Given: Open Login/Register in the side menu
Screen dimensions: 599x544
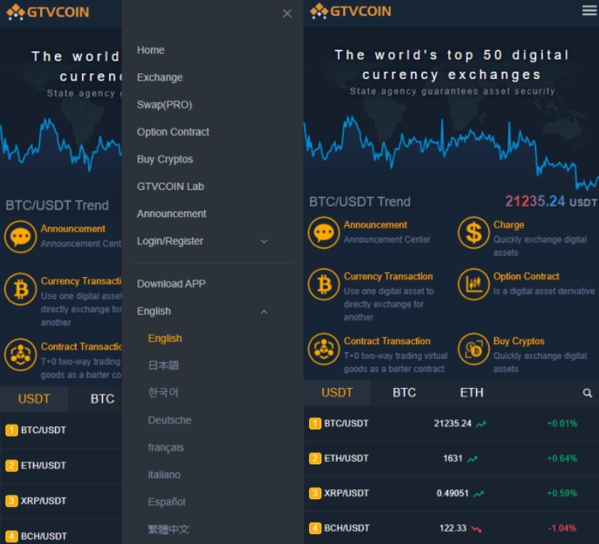Looking at the screenshot, I should tap(170, 241).
